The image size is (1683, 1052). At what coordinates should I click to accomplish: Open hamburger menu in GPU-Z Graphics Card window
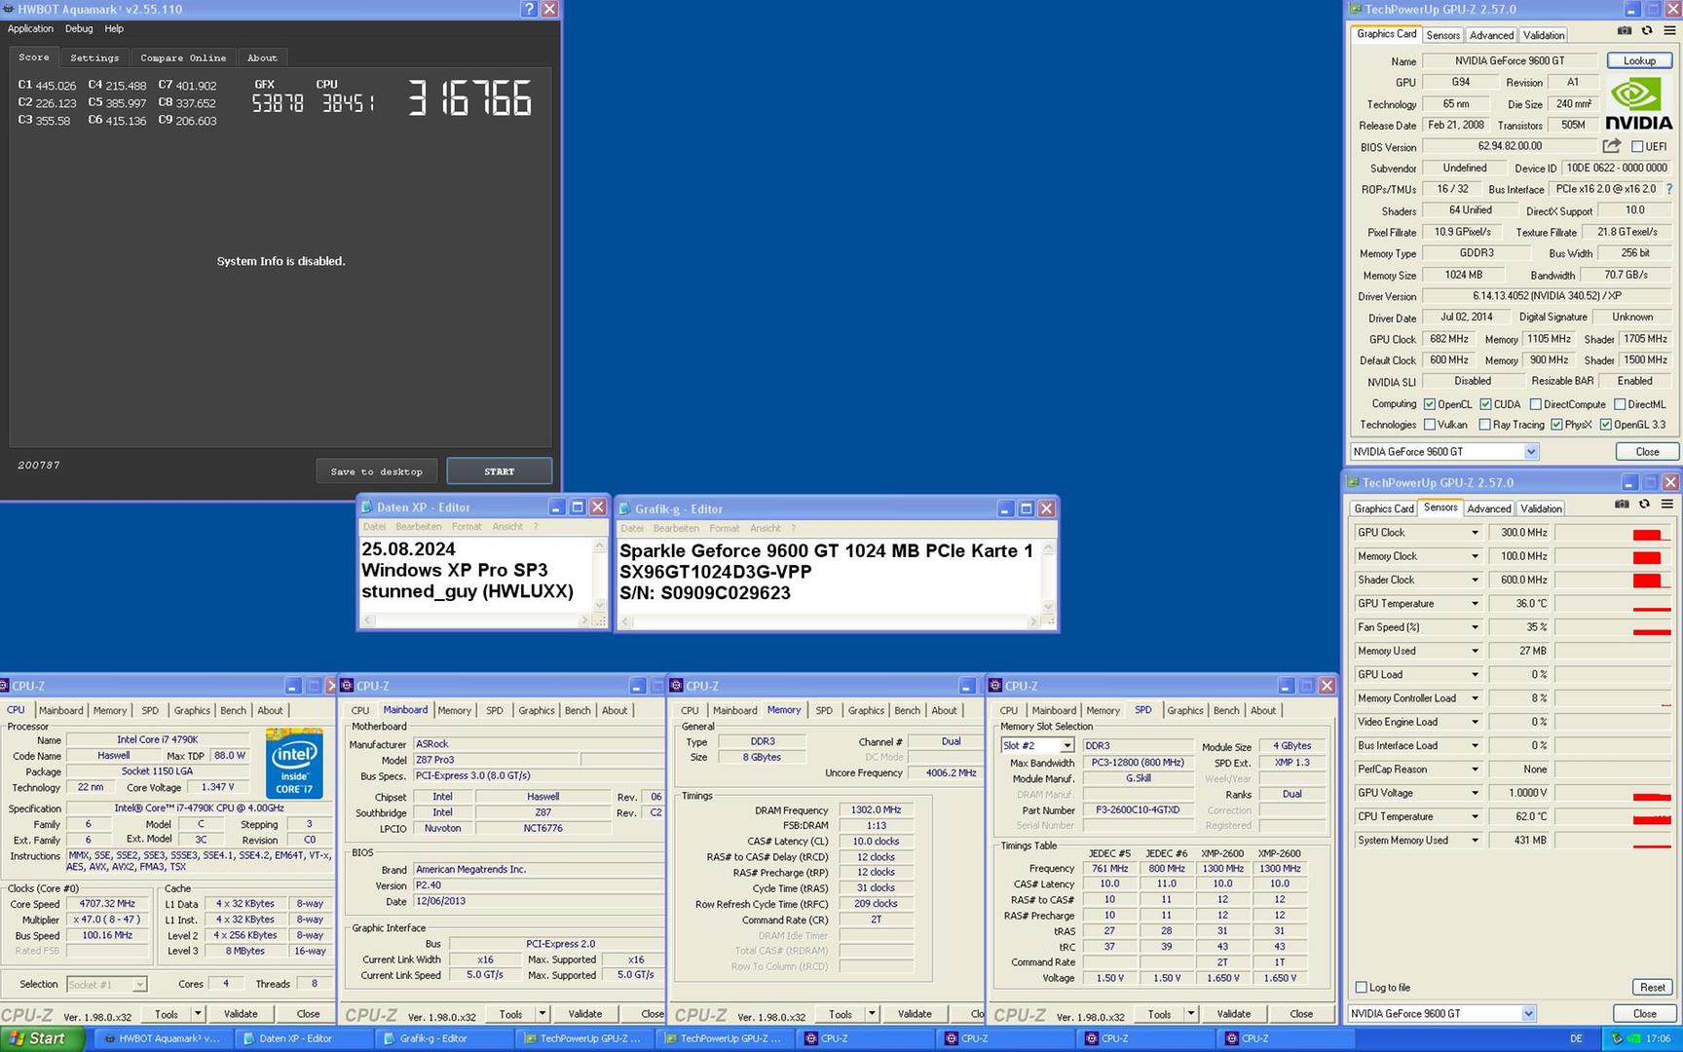point(1669,31)
